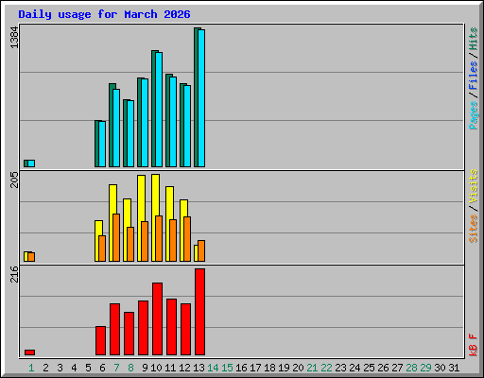This screenshot has width=484, height=378.
Task: Click the day 9 axis label
Action: [145, 368]
